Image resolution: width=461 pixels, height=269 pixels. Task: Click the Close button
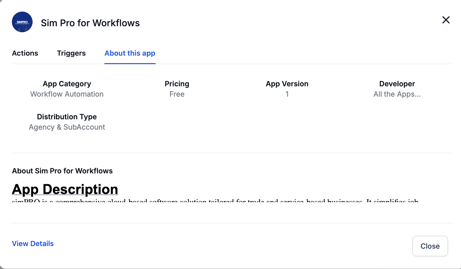point(430,246)
